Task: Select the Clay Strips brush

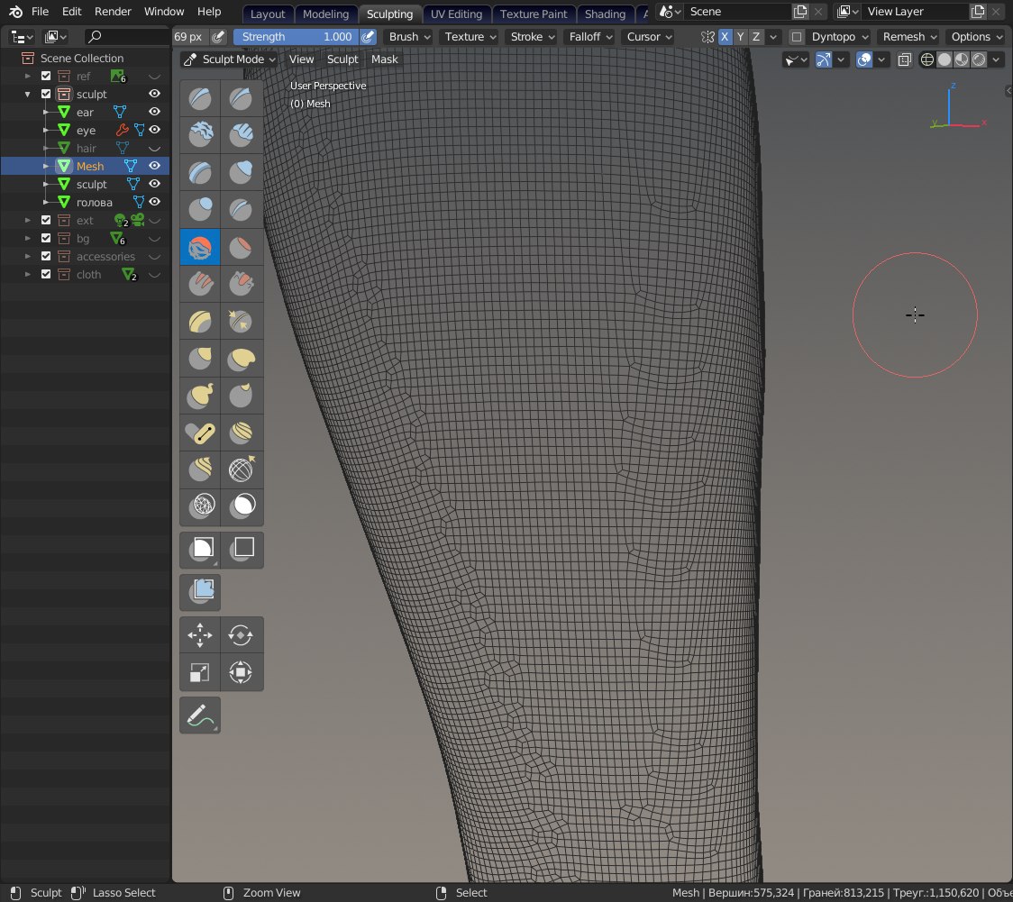Action: (241, 135)
